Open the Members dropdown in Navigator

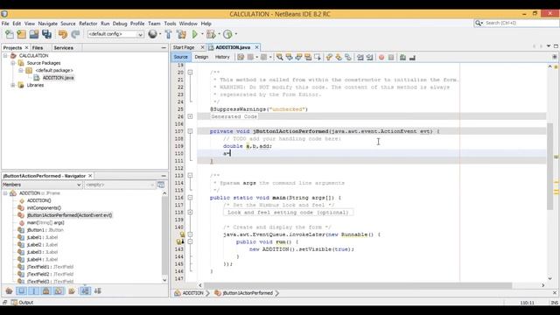[42, 185]
